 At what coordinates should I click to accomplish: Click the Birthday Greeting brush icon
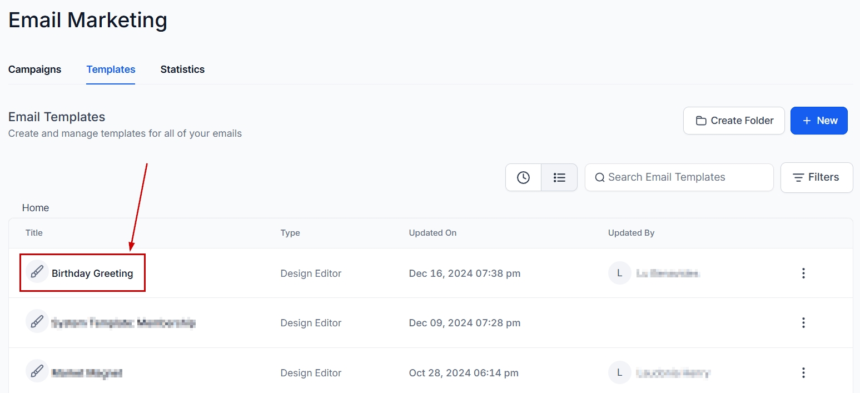[x=37, y=272]
